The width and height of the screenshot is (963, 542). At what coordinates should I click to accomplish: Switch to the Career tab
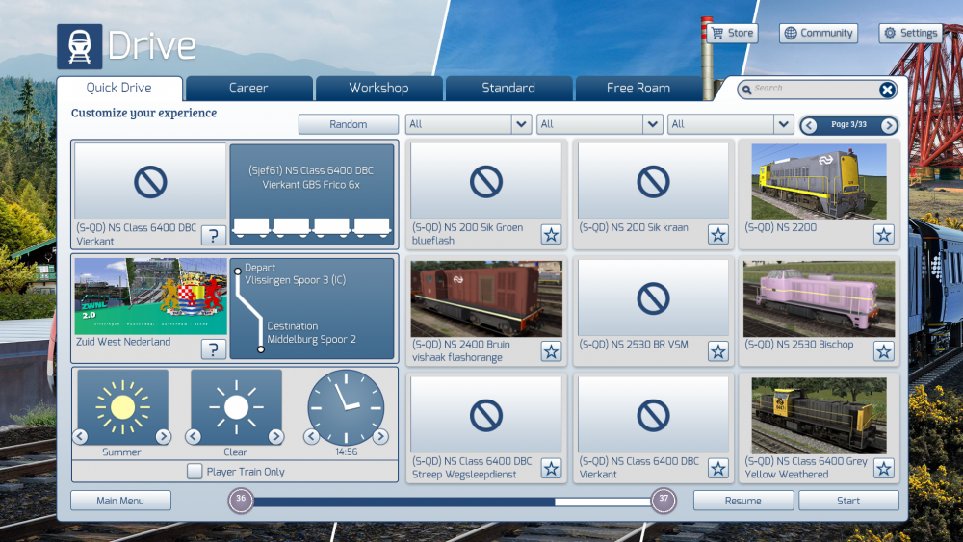pos(248,89)
